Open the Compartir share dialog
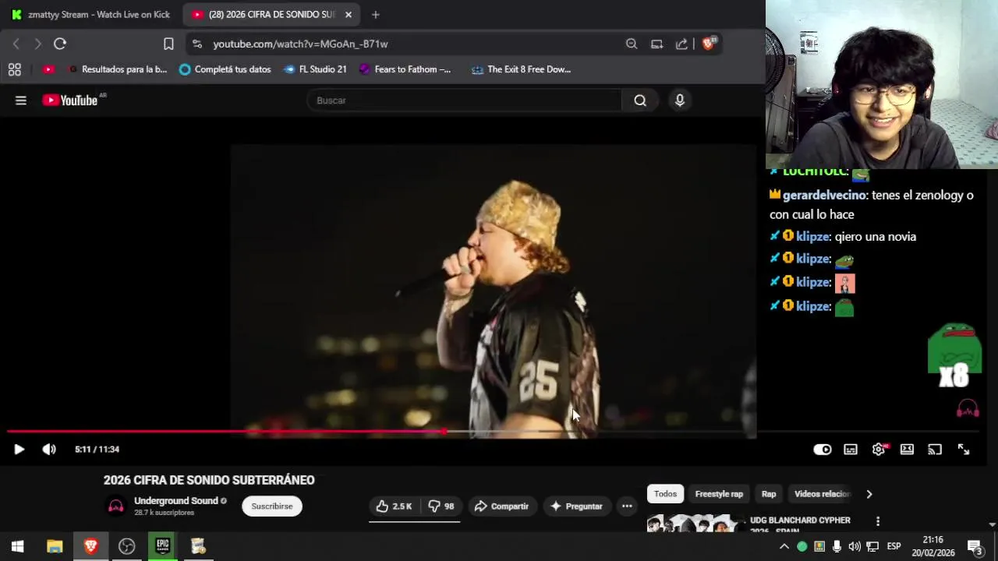Image resolution: width=998 pixels, height=561 pixels. 501,506
